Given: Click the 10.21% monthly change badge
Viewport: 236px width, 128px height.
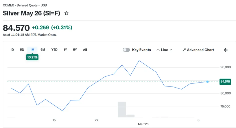Looking at the screenshot, I should tap(32, 57).
